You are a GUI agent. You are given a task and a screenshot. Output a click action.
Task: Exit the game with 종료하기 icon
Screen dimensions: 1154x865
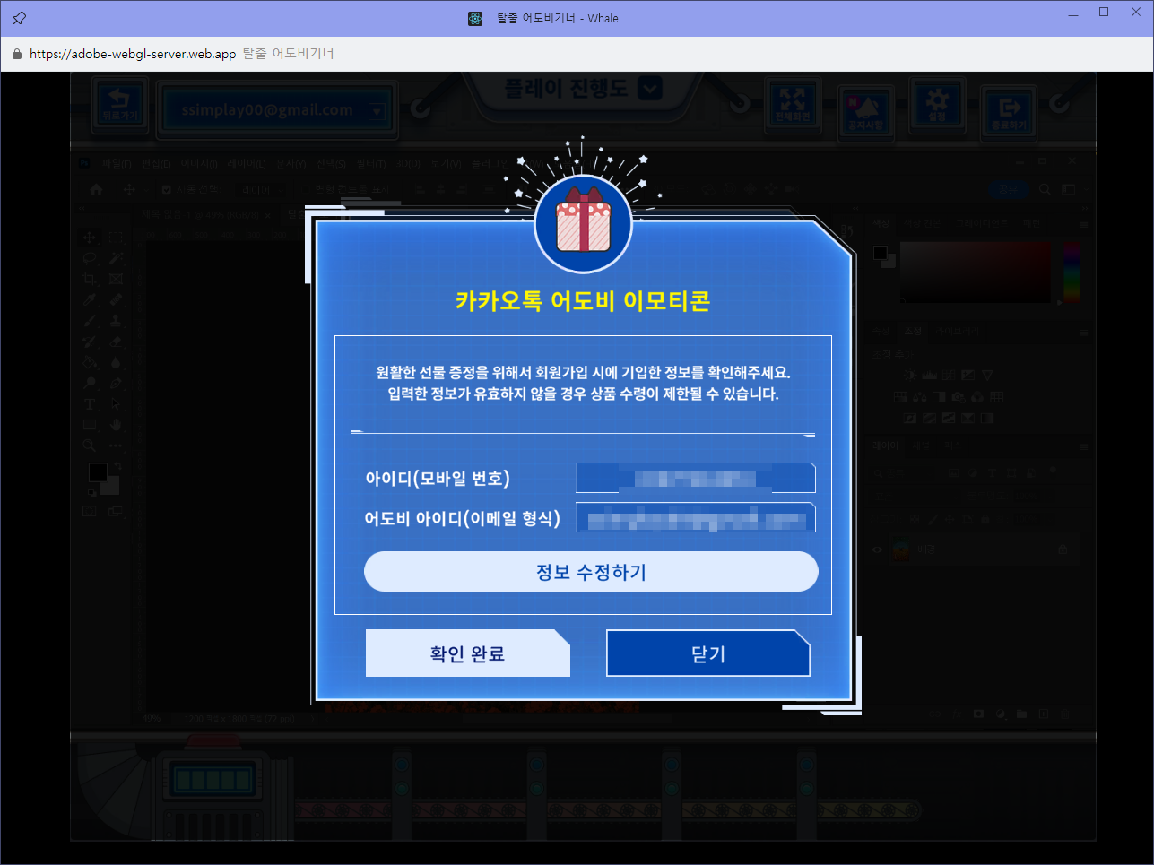(x=1009, y=112)
